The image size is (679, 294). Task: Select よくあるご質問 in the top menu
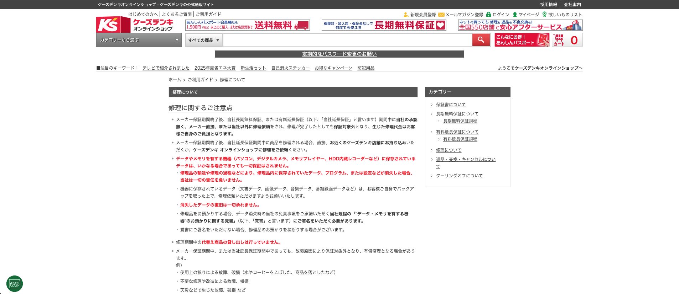pos(177,14)
